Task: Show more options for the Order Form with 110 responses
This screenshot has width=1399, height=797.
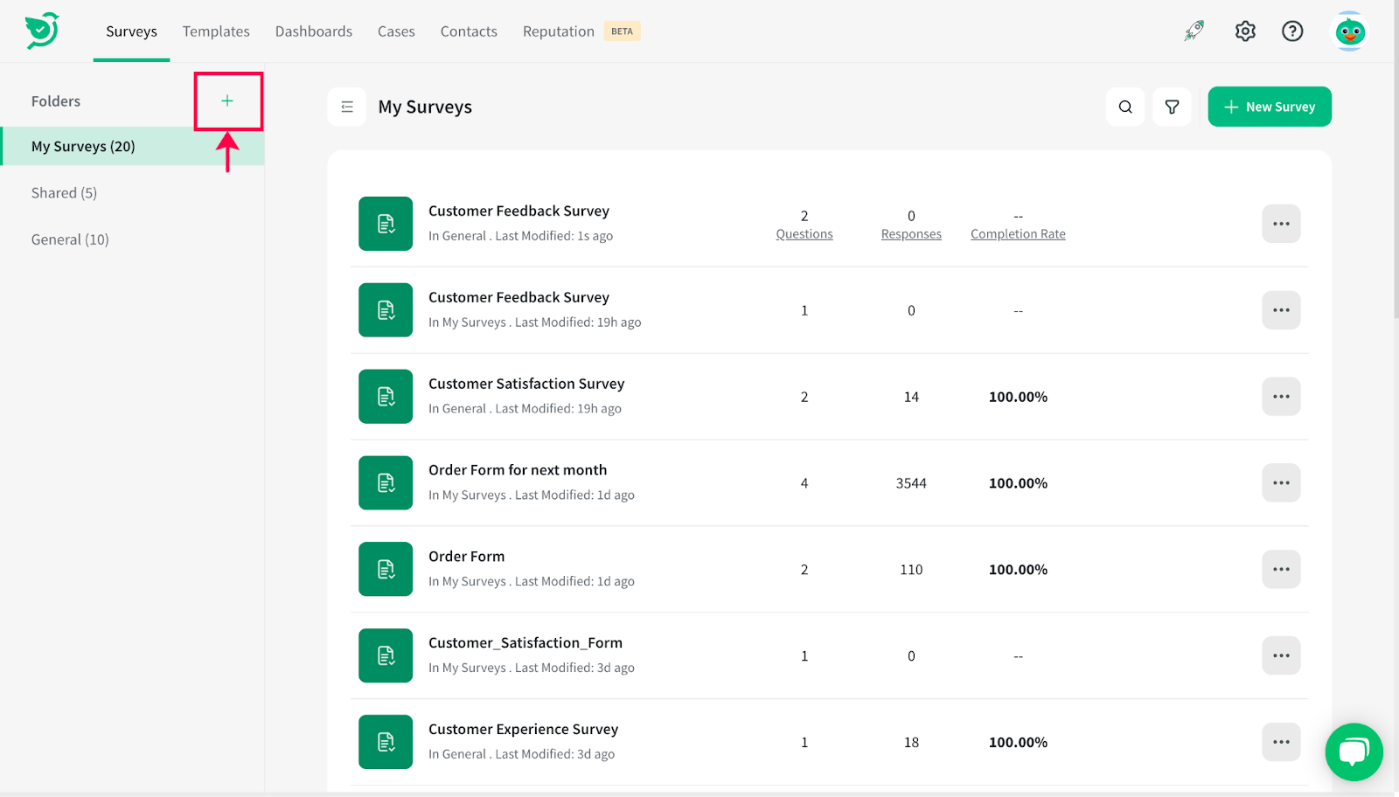Action: pos(1281,569)
